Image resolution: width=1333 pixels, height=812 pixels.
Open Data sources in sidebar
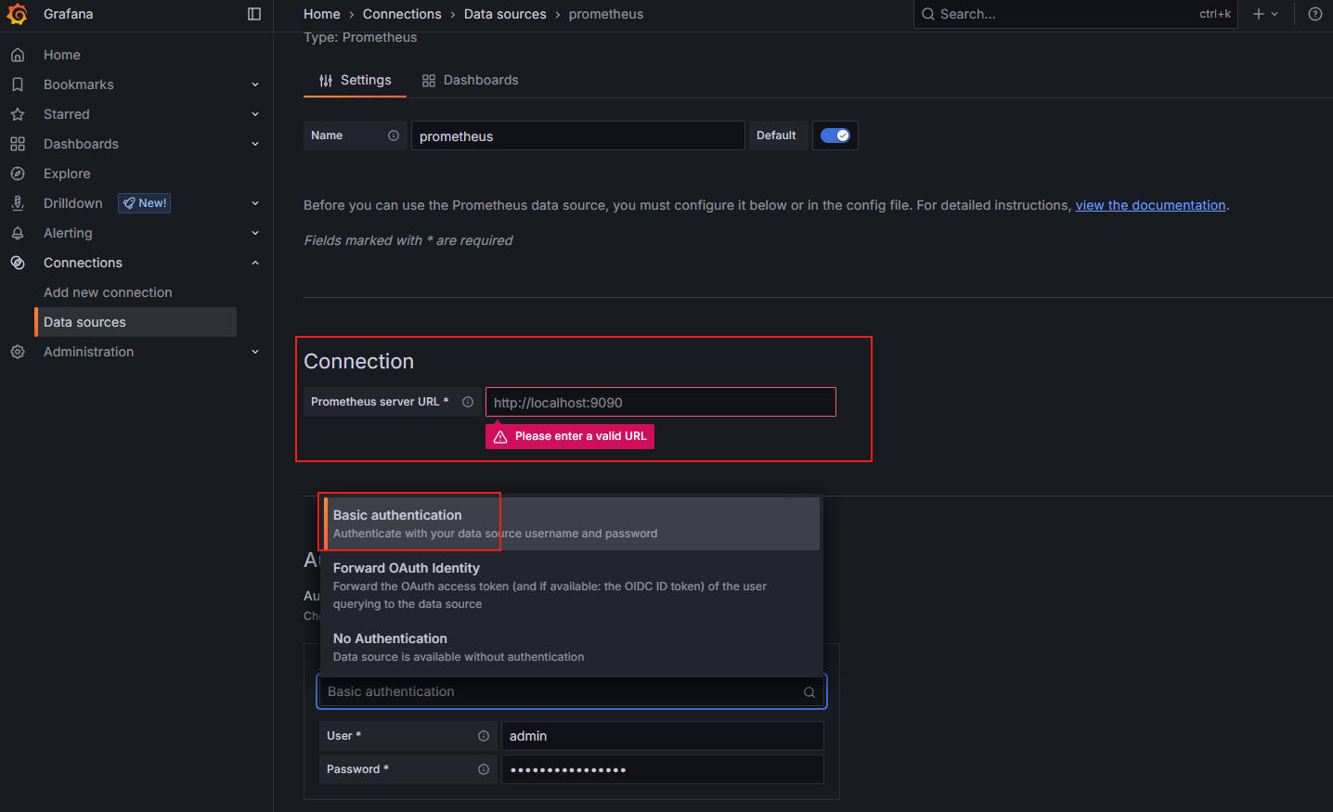136,322
